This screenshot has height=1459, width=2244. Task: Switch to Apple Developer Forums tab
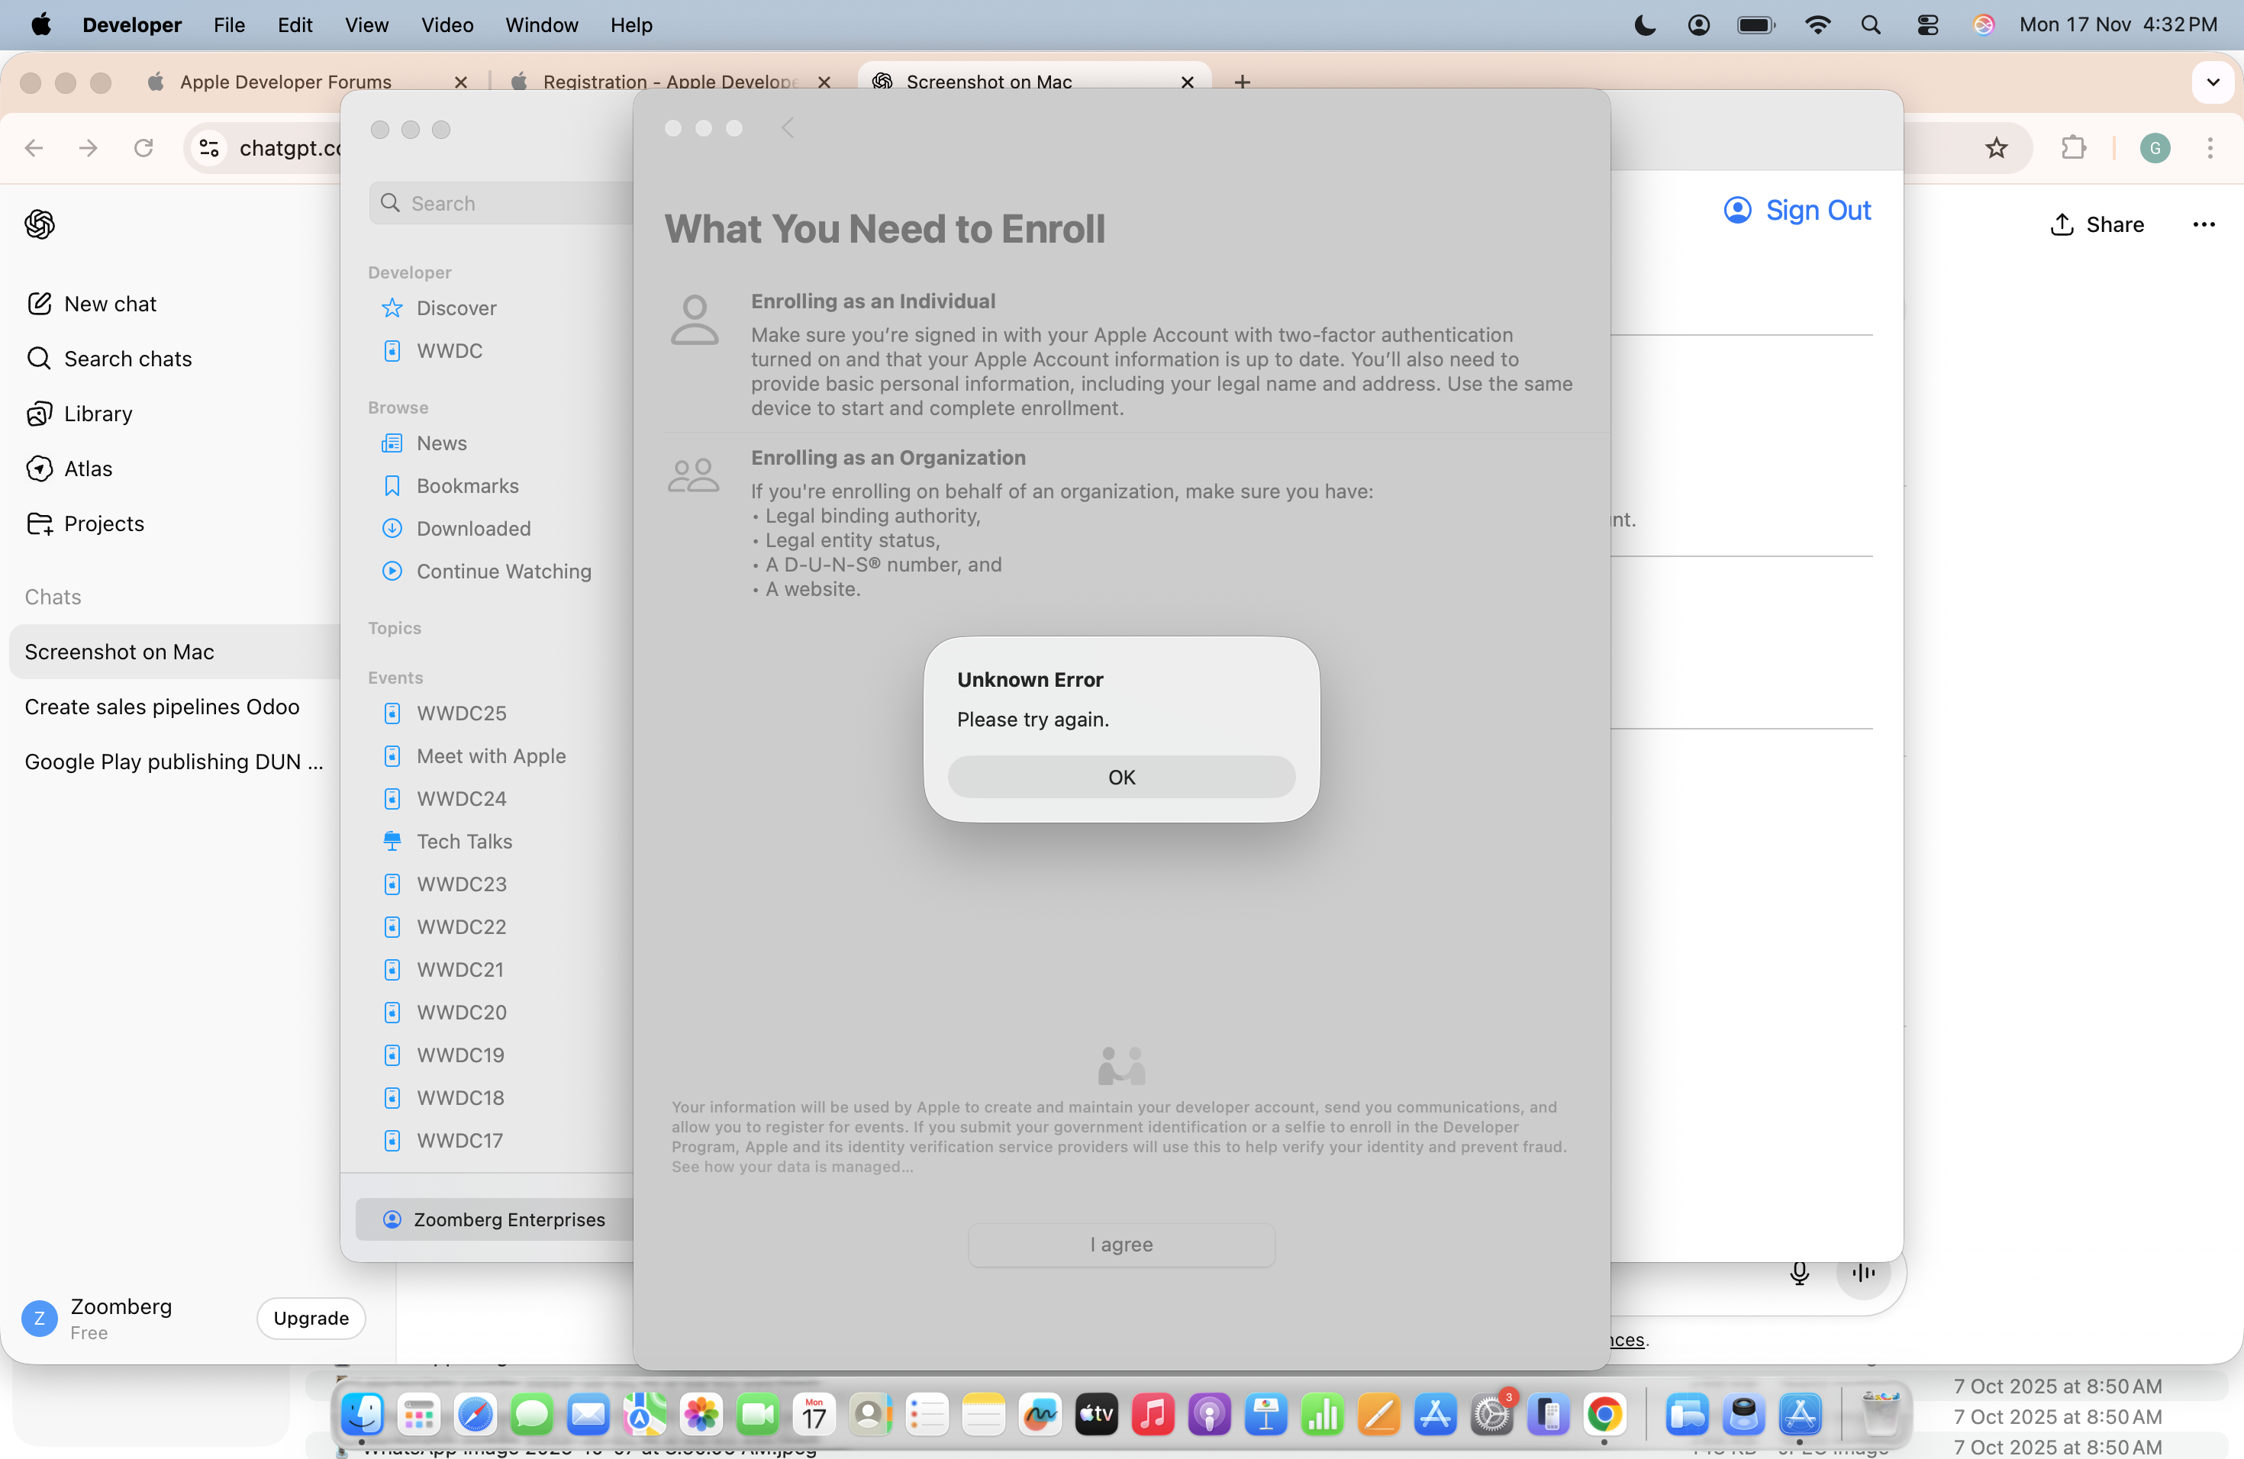[285, 82]
